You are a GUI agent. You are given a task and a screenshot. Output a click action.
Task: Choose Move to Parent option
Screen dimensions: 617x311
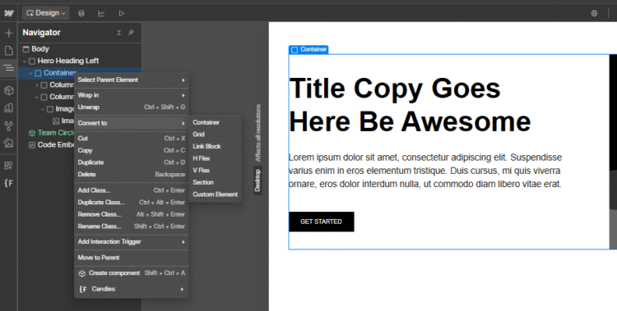click(x=132, y=258)
